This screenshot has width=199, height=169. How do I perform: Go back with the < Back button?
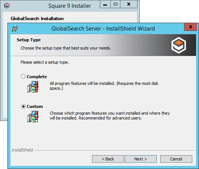(x=108, y=159)
